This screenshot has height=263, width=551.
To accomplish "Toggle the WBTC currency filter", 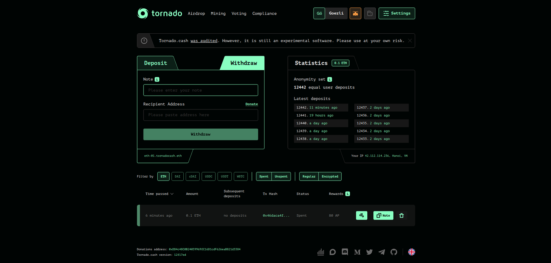I will (x=241, y=177).
